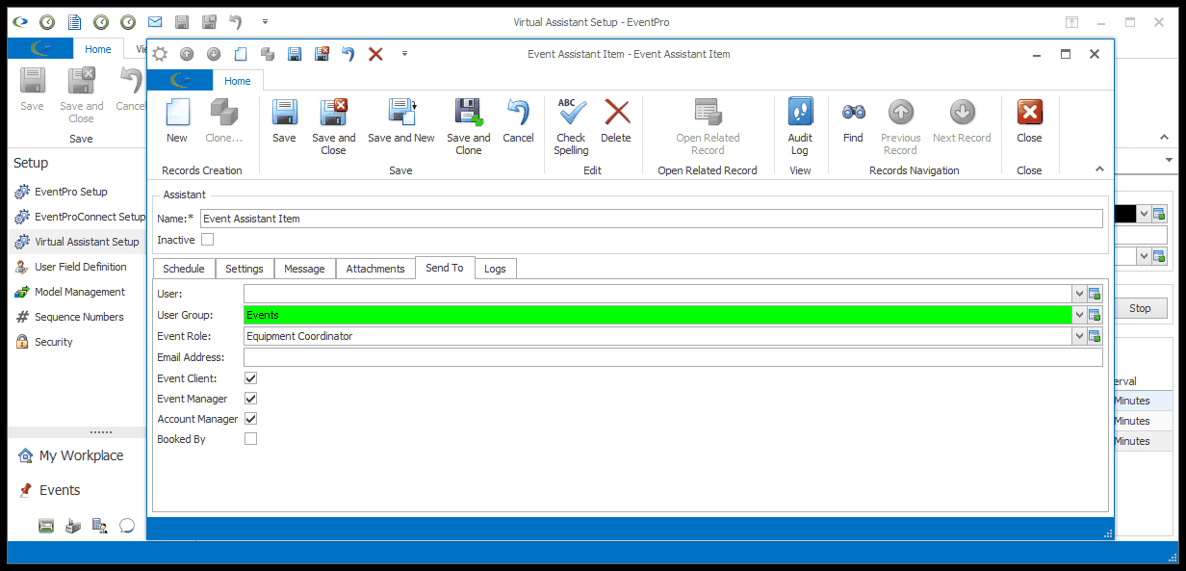Open the Attachments tab

click(375, 269)
